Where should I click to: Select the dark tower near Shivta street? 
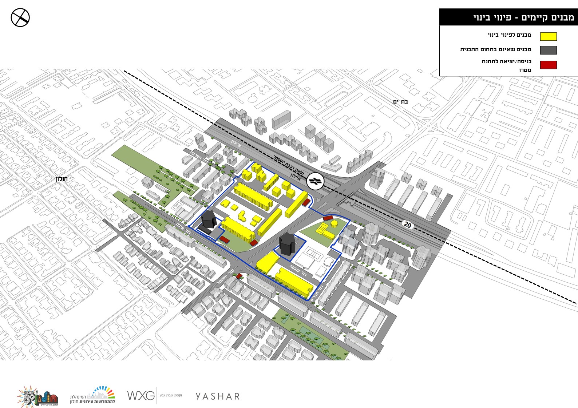pos(287,244)
